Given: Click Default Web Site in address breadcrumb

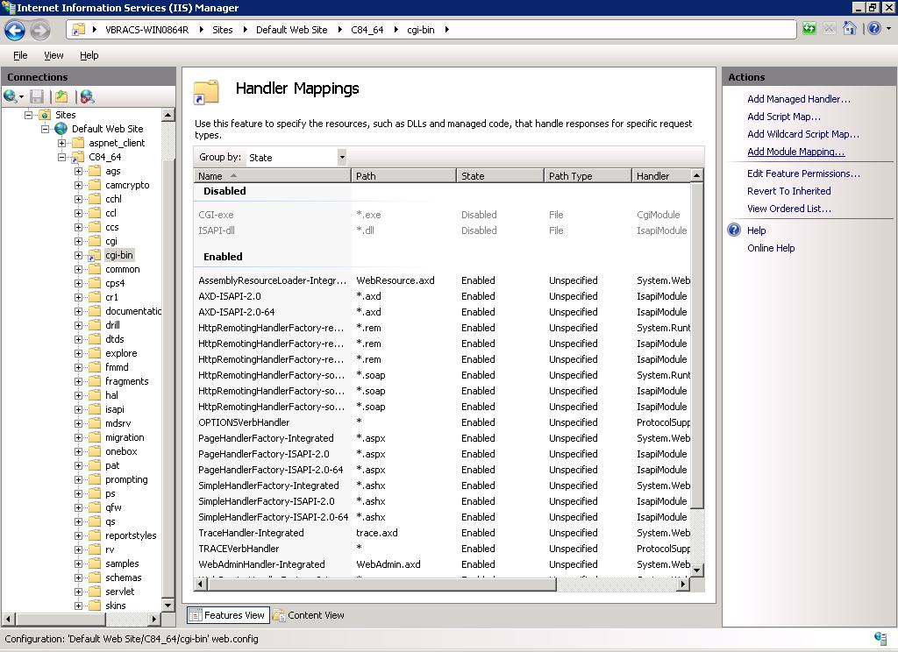Looking at the screenshot, I should click(291, 30).
